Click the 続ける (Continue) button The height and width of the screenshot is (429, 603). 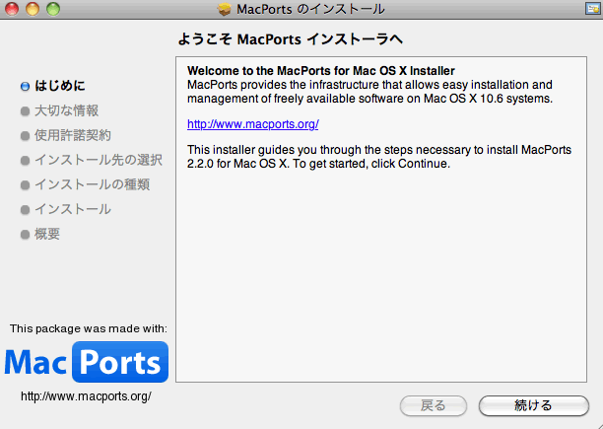(x=534, y=405)
